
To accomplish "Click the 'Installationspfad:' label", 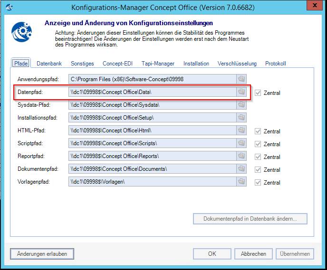I will click(x=38, y=118).
